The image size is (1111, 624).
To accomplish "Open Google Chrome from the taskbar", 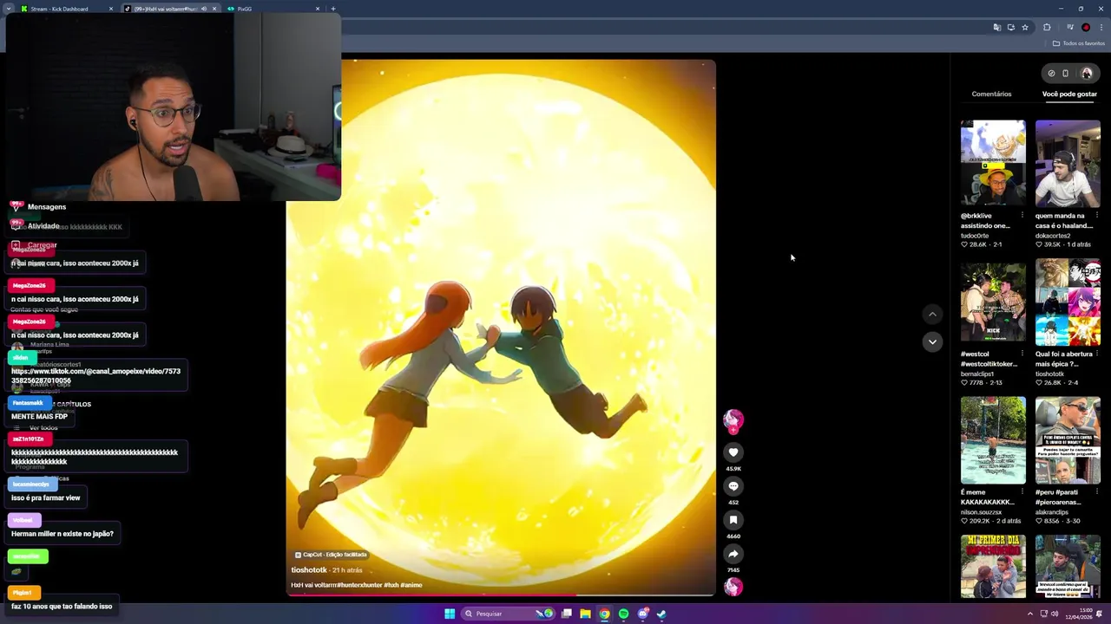I will [x=604, y=614].
